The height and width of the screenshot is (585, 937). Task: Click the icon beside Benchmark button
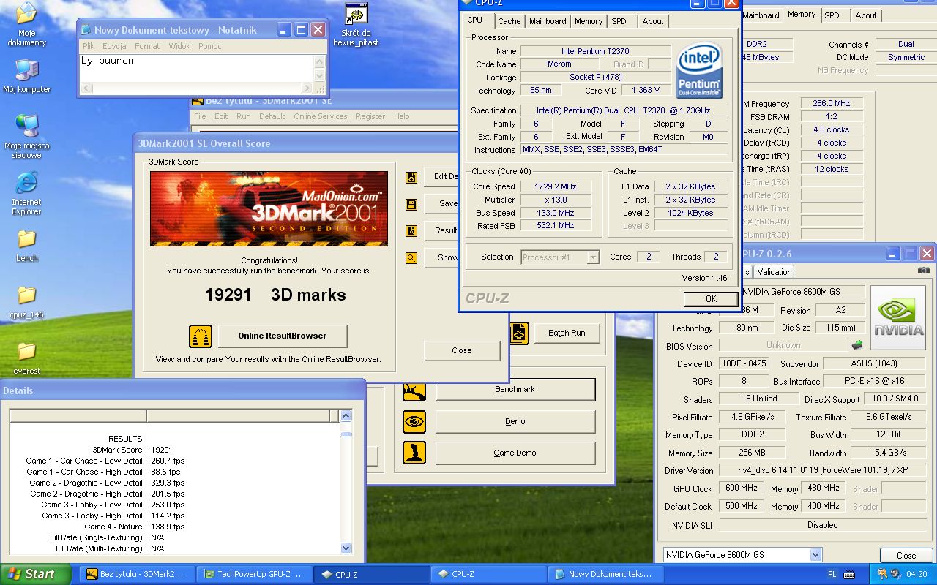coord(414,390)
